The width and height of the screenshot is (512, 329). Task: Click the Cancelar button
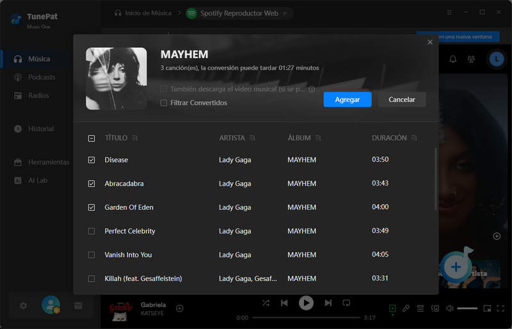point(402,99)
